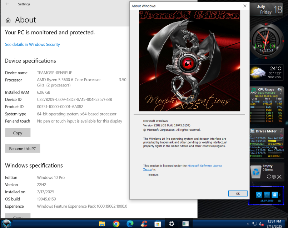Click the CPU Usage 4% header
Viewport: 288px width, 228px height.
pyautogui.click(x=270, y=89)
